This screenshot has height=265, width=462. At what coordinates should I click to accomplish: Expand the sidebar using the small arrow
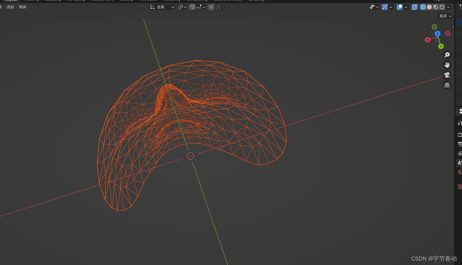pos(453,27)
